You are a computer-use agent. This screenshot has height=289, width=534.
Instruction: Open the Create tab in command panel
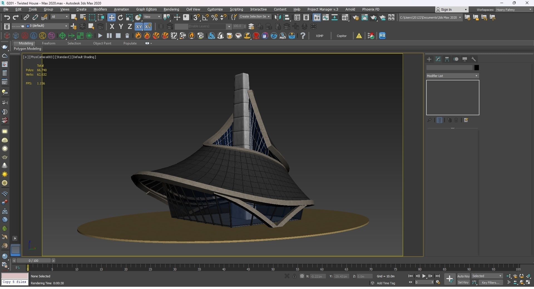[429, 59]
